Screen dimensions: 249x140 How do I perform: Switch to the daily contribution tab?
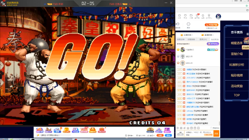(181, 40)
